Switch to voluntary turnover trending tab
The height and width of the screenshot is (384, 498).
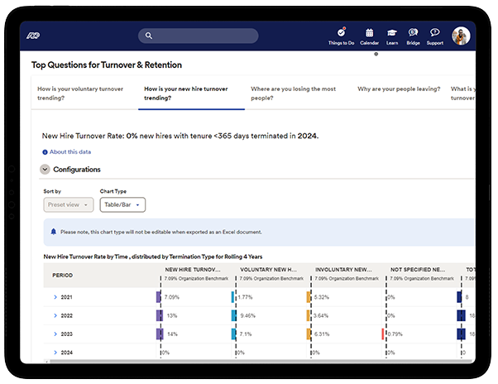(x=79, y=93)
